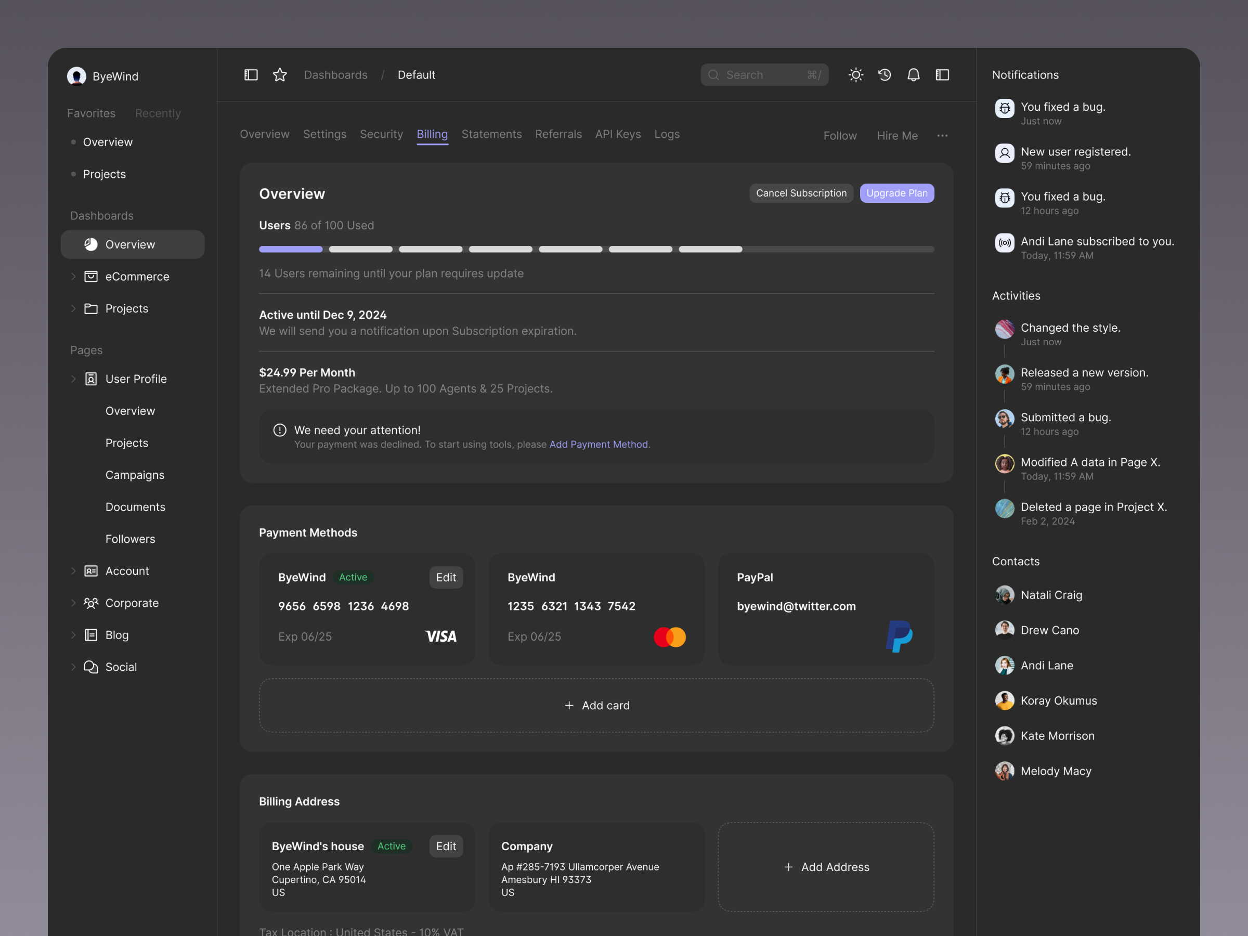Toggle the right sidebar panel icon
The height and width of the screenshot is (936, 1248).
pos(942,75)
